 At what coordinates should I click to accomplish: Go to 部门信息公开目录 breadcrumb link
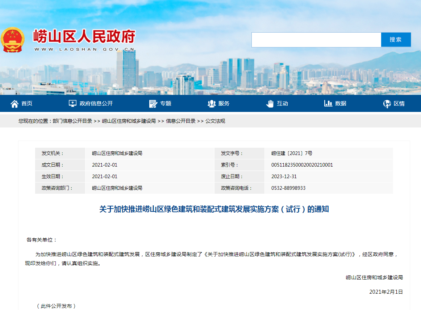pyautogui.click(x=72, y=121)
